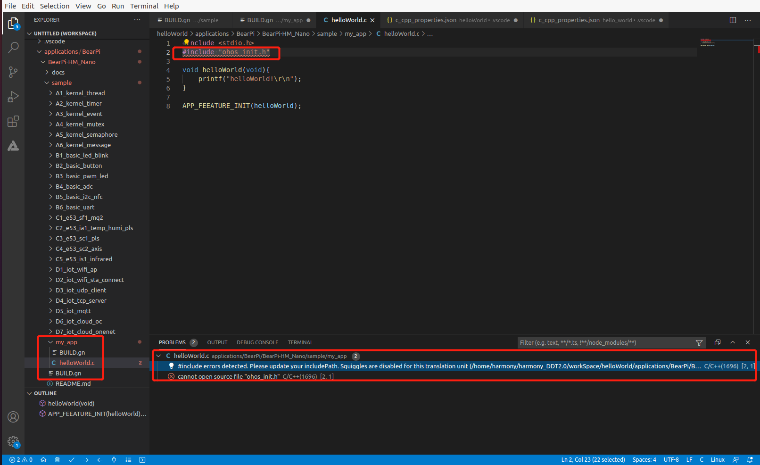Click the checkmark Build icon in status bar
760x465 pixels.
(x=72, y=460)
